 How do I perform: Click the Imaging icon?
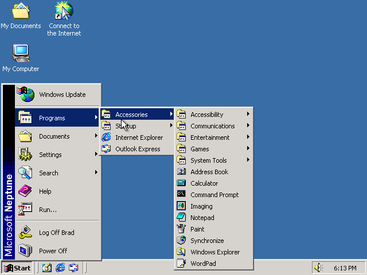181,206
